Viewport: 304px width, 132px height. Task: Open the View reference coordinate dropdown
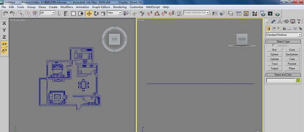pyautogui.click(x=114, y=12)
